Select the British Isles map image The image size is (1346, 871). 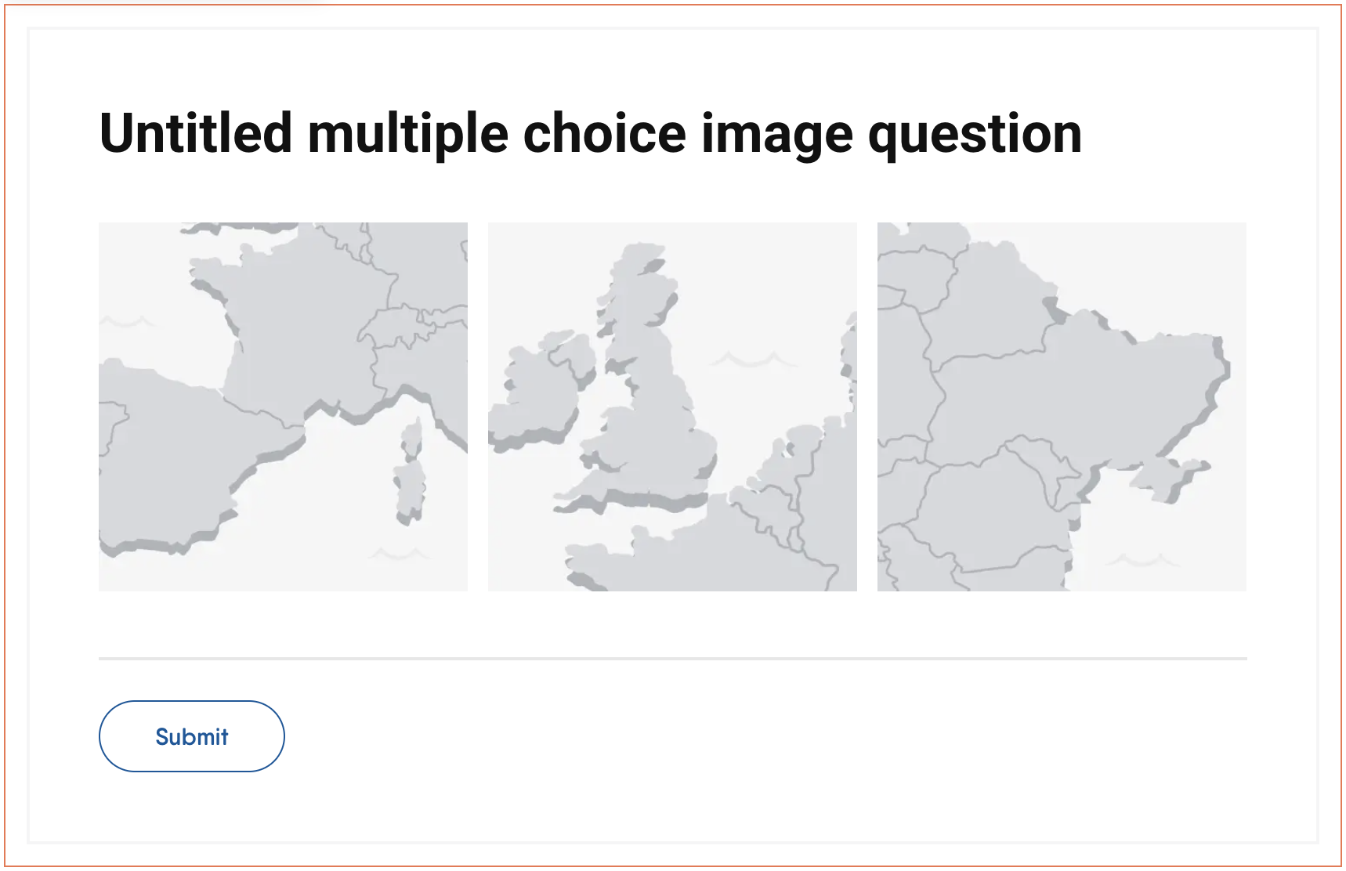point(672,407)
